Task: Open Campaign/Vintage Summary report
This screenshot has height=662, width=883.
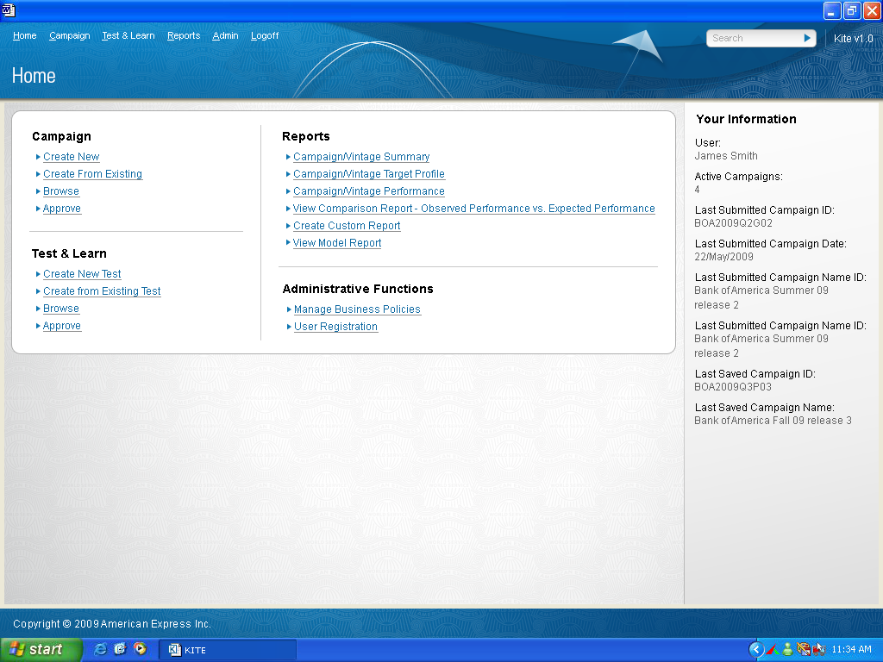Action: 360,157
